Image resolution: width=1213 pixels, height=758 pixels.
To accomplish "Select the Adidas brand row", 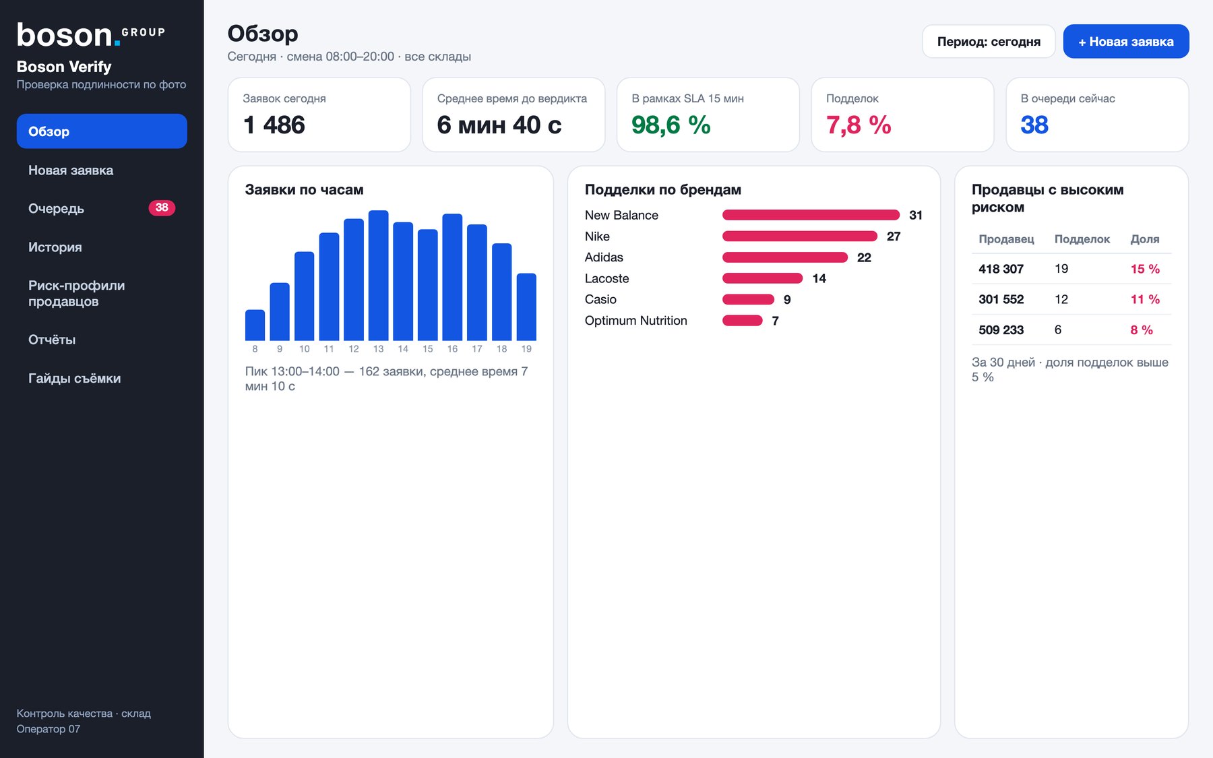I will point(753,257).
